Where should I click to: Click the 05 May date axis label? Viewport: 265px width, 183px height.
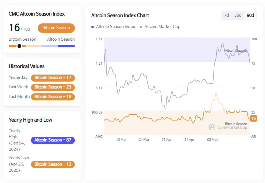click(x=212, y=140)
